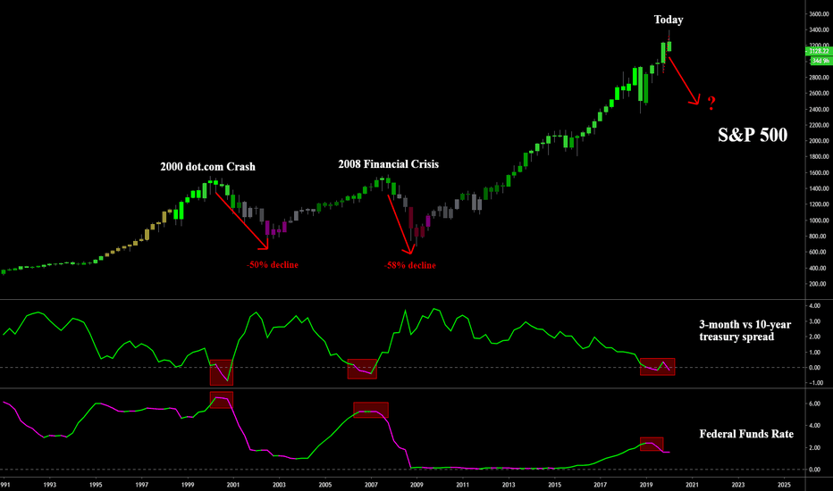Click 2025 on the time axis
This screenshot has width=833, height=491.
(784, 485)
